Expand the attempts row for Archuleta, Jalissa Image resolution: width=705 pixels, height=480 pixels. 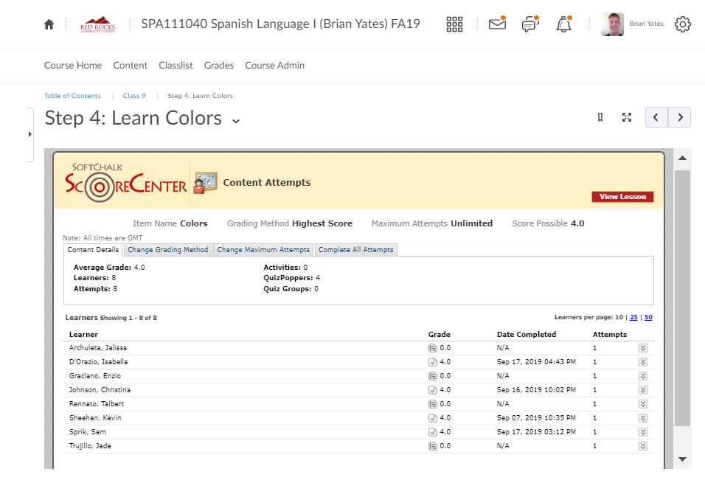642,348
